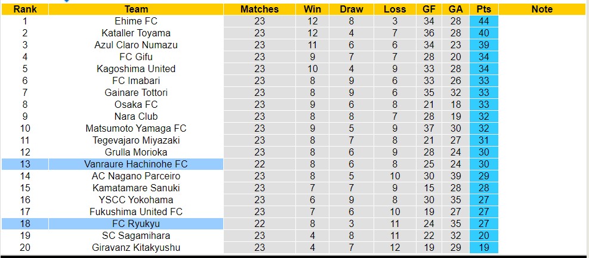Image resolution: width=589 pixels, height=258 pixels.
Task: Click the Note column header
Action: [542, 9]
